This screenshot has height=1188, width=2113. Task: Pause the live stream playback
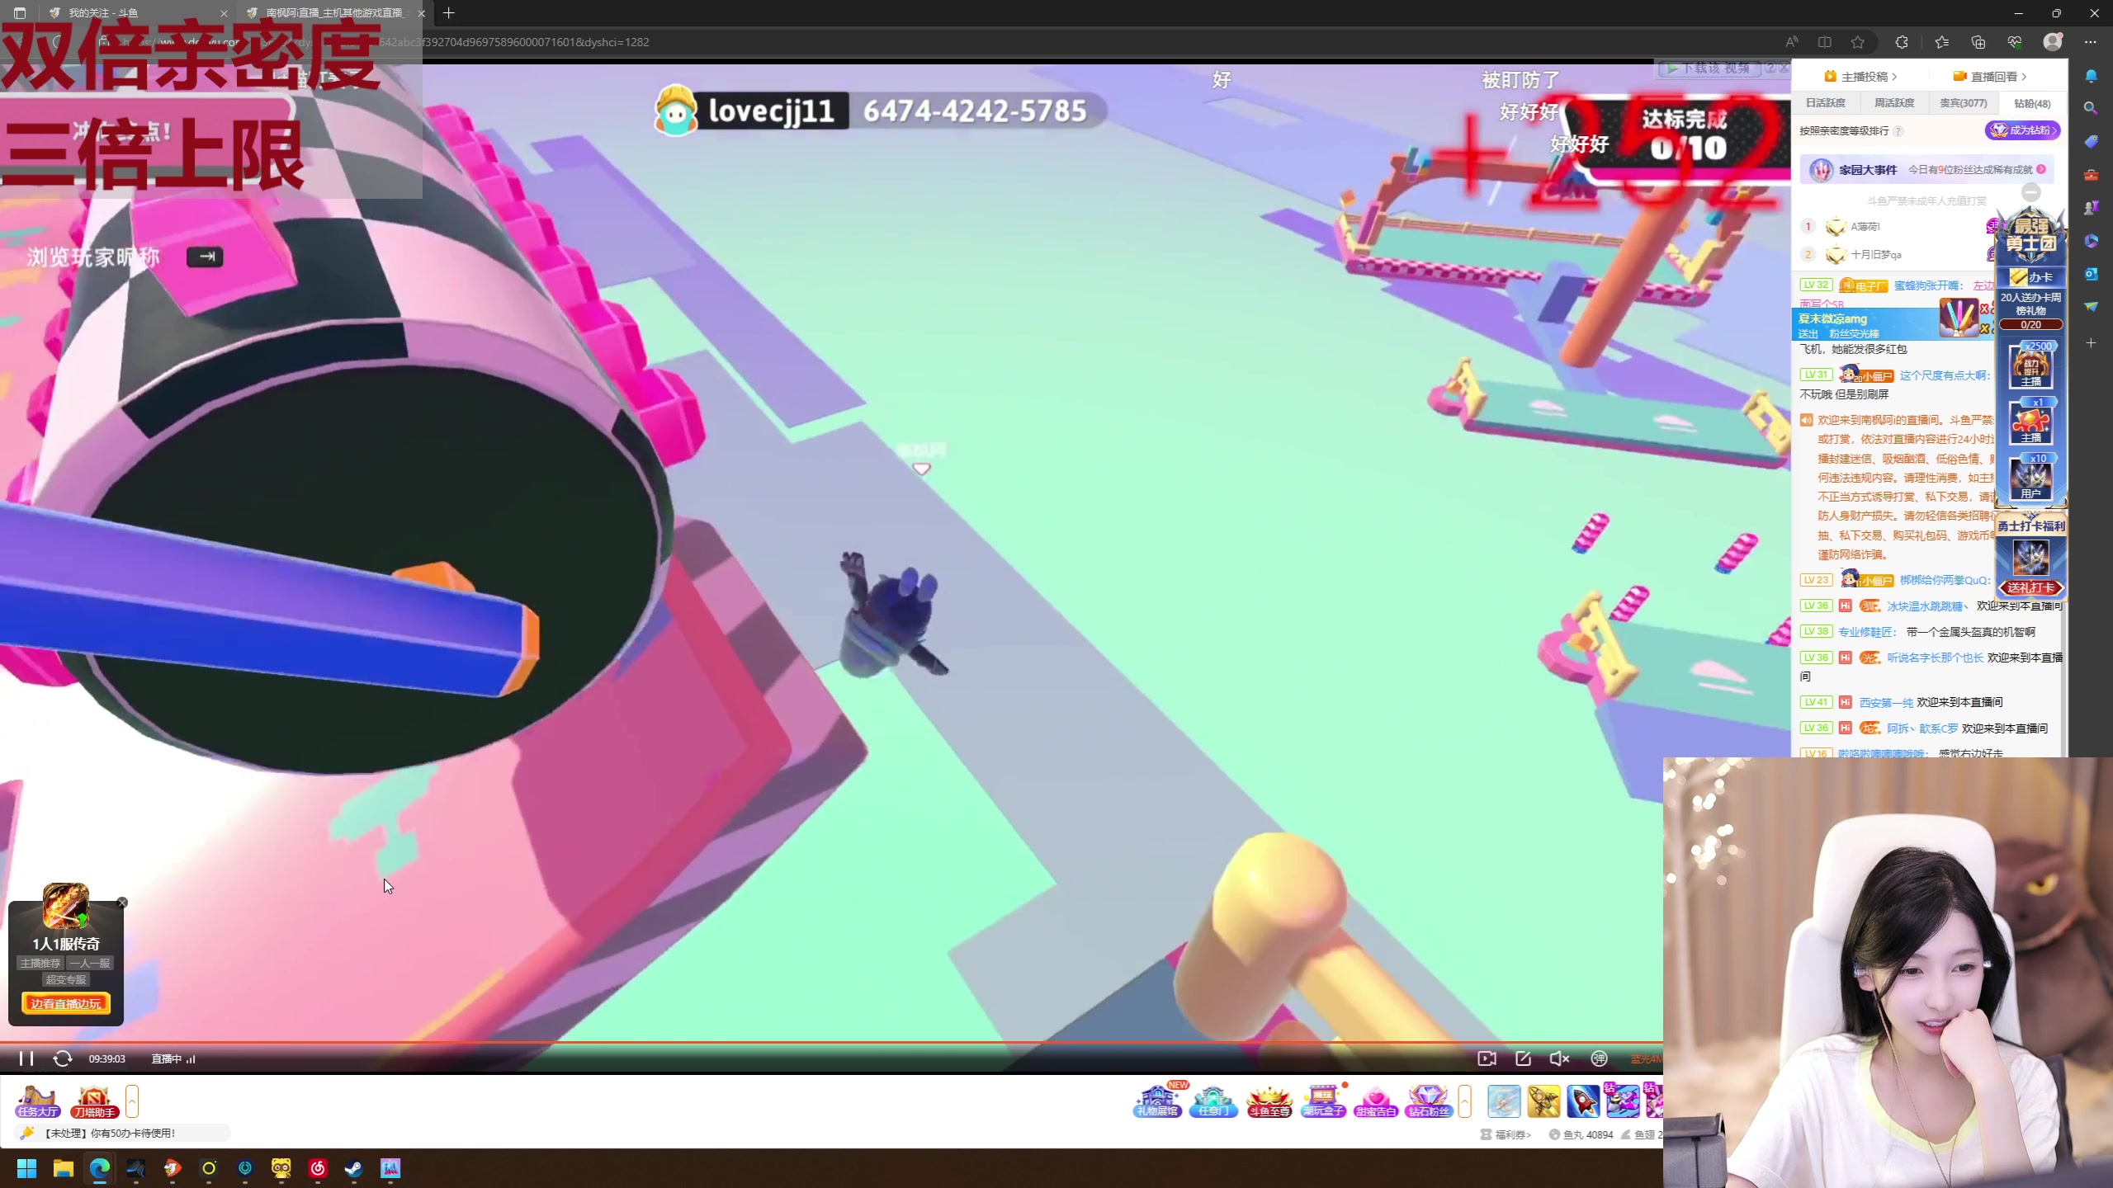pos(26,1058)
